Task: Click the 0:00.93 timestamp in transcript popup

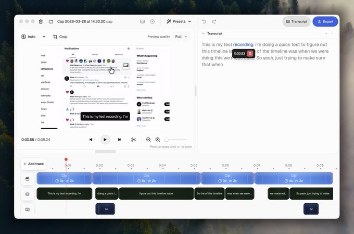Action: [239, 54]
